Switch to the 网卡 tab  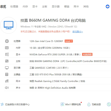pos(76,6)
